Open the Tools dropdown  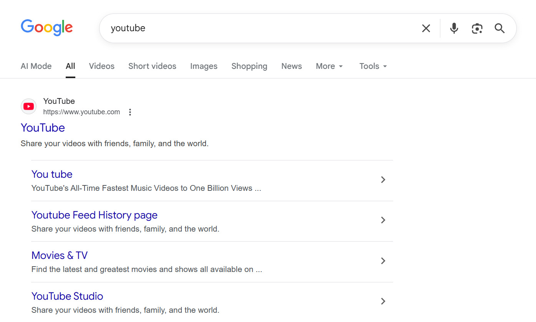coord(372,66)
